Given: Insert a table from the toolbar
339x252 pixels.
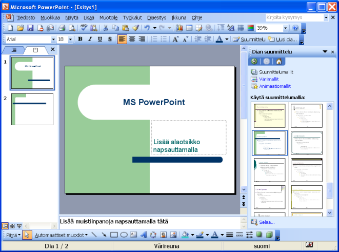Looking at the screenshot, I should click(189, 28).
